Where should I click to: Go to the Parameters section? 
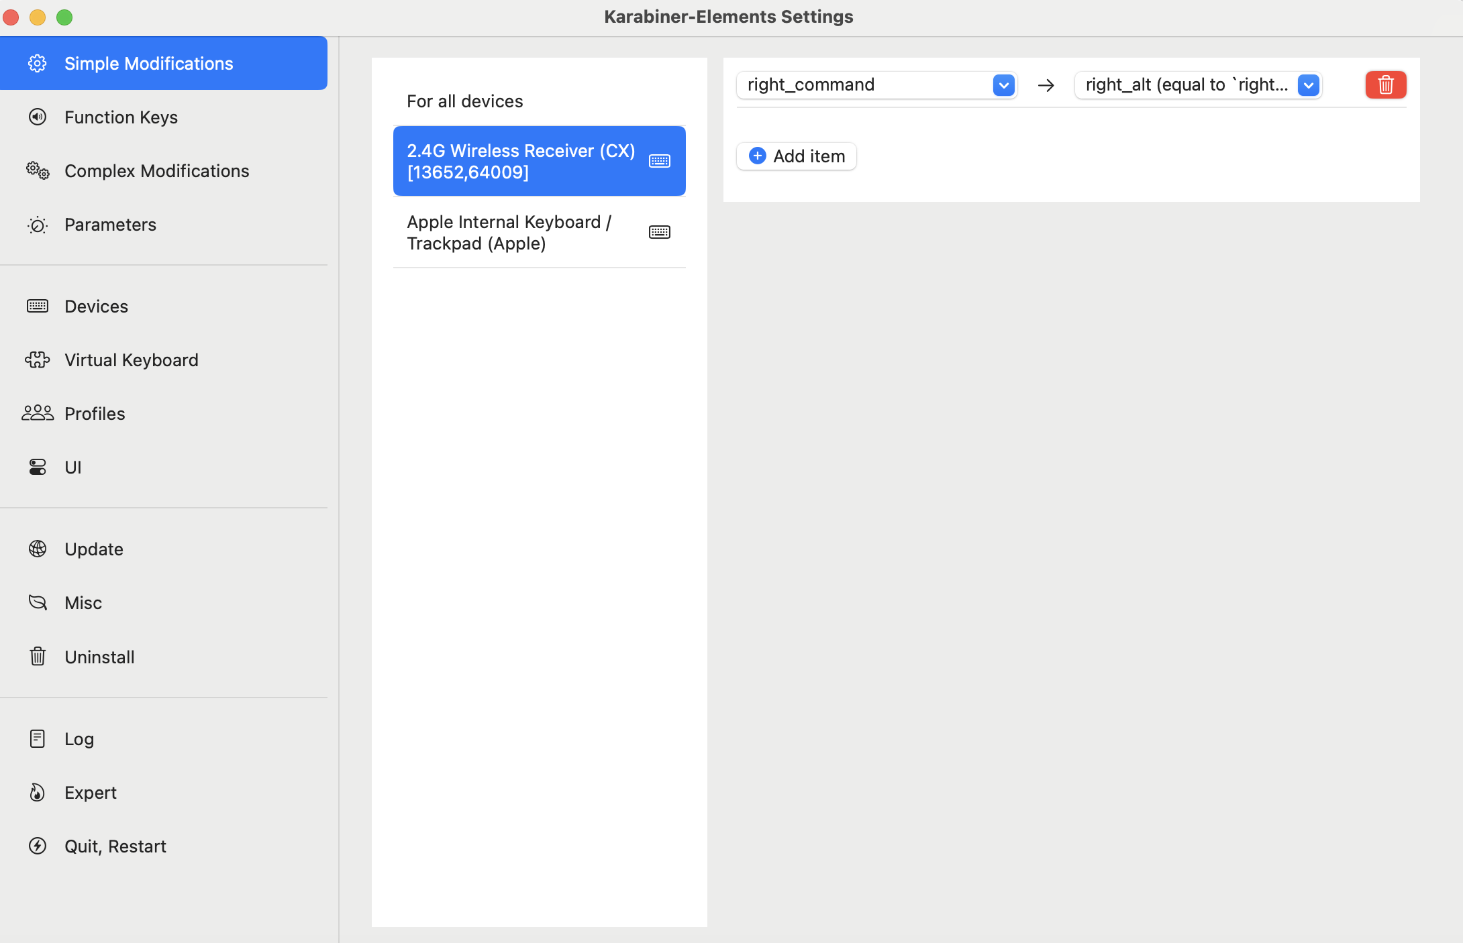110,225
